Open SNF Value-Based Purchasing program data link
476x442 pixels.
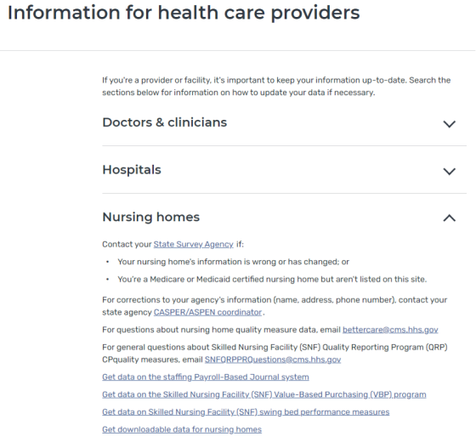point(264,394)
